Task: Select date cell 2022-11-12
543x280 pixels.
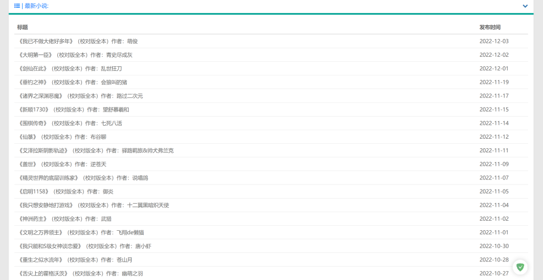Action: tap(494, 137)
